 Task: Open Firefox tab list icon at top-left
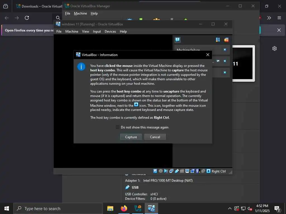point(6,6)
